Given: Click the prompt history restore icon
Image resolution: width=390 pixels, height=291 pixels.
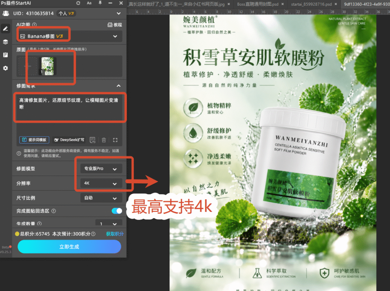Looking at the screenshot, I should tap(93, 140).
